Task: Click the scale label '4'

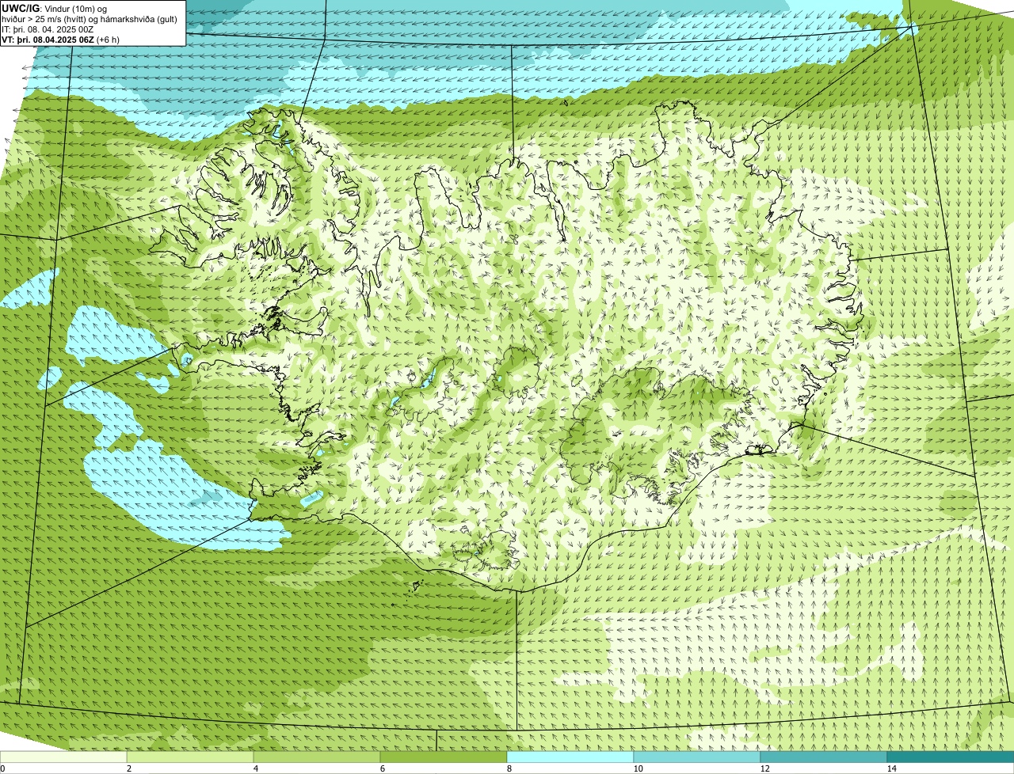Action: coord(255,768)
